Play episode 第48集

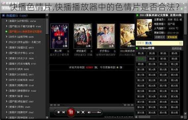[174, 113]
